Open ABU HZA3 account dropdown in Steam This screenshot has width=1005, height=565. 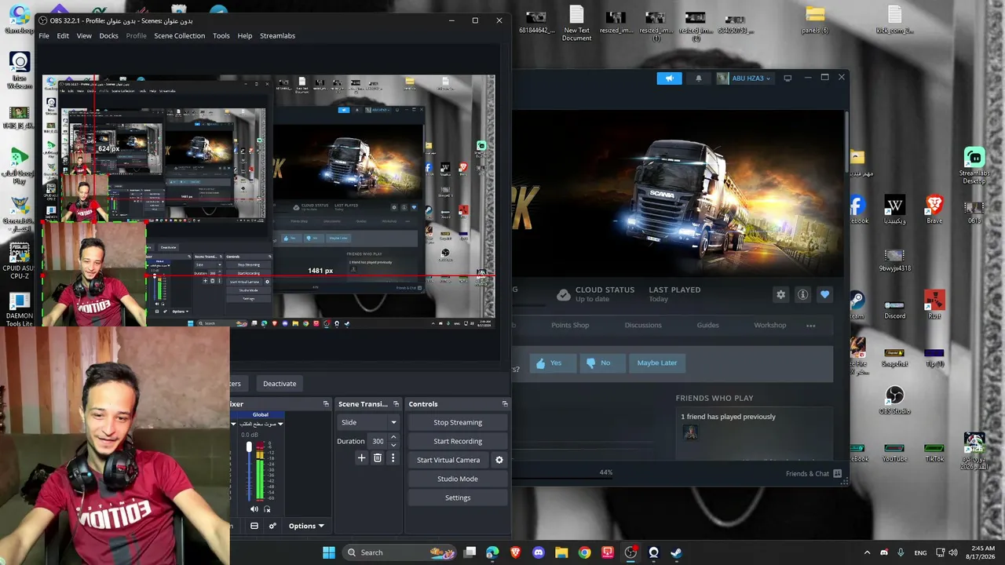[744, 78]
